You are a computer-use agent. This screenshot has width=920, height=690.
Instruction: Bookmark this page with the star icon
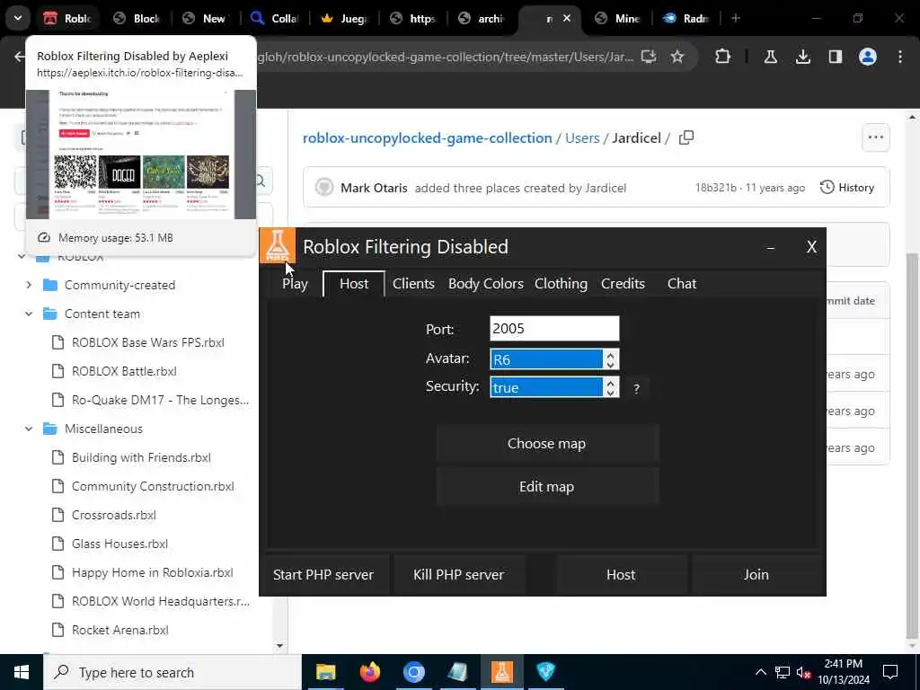click(x=677, y=57)
